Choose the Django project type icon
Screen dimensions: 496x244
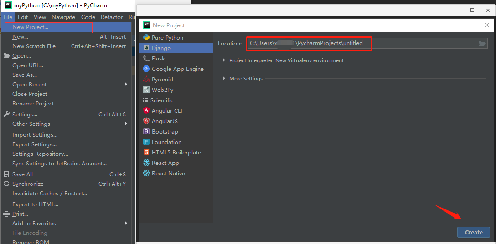point(146,48)
